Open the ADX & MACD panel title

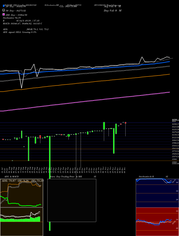[11, 177]
